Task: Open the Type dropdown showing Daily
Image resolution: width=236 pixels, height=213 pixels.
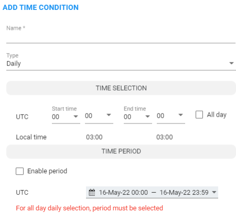Action: 121,63
